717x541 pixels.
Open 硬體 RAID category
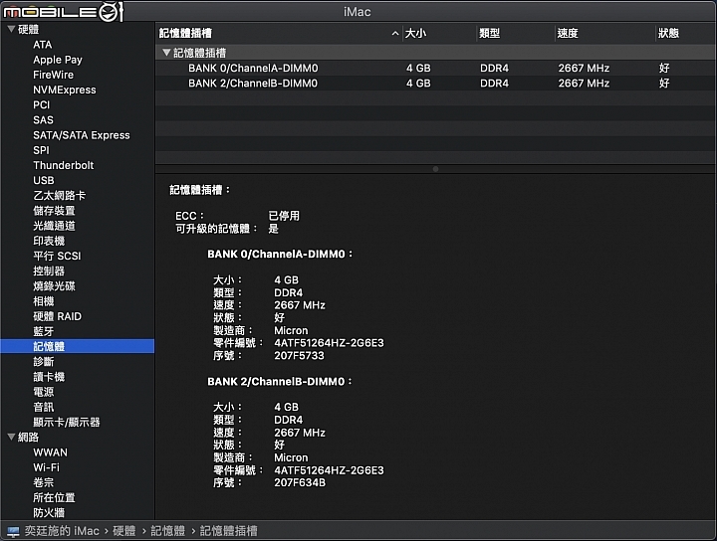pos(57,316)
